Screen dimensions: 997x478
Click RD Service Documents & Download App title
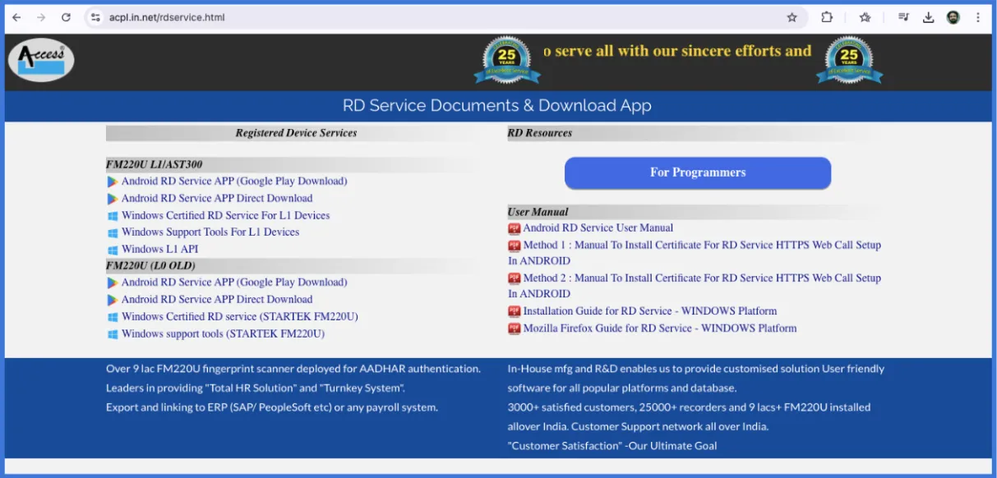(x=497, y=106)
